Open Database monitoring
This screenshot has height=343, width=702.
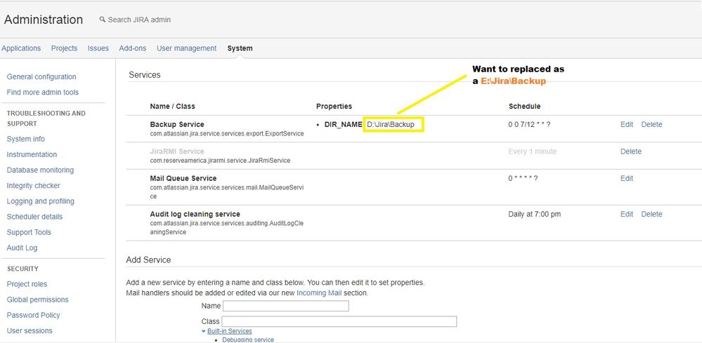(x=40, y=170)
